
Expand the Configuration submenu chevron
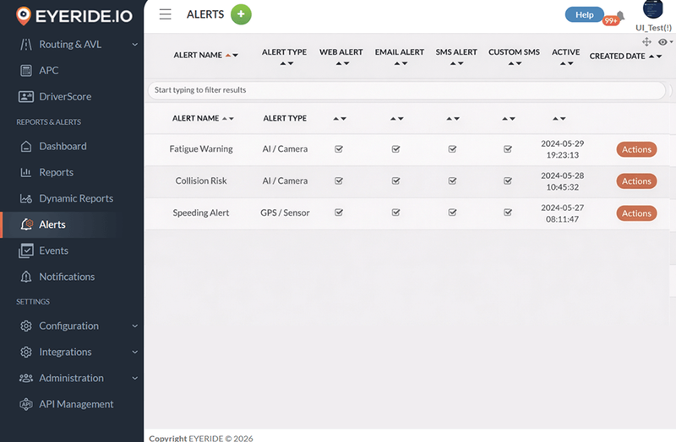(135, 326)
